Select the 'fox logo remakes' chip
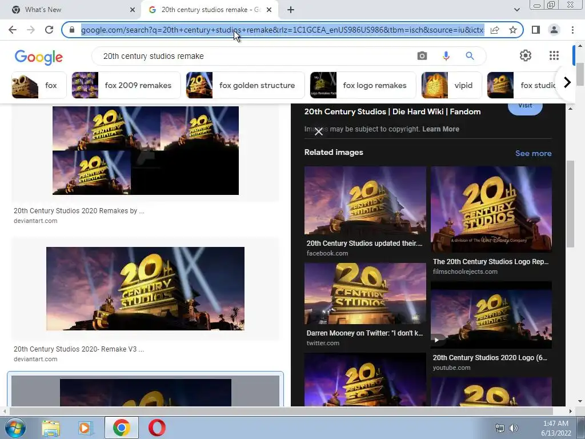 point(363,85)
